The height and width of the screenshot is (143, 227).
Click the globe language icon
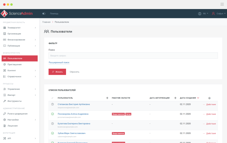(x=200, y=14)
